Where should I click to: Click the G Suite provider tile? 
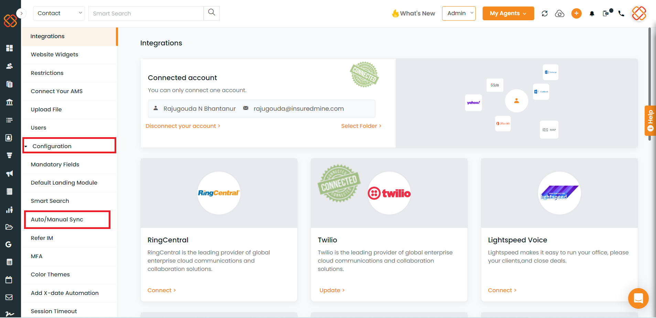point(495,85)
